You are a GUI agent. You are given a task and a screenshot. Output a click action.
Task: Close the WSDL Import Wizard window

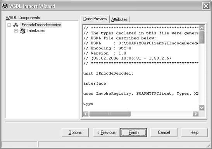coord(206,6)
